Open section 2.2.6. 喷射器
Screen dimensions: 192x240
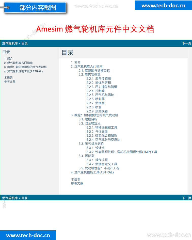[95, 99]
